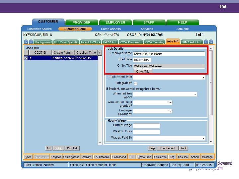Open Services submenu item

coord(147,29)
